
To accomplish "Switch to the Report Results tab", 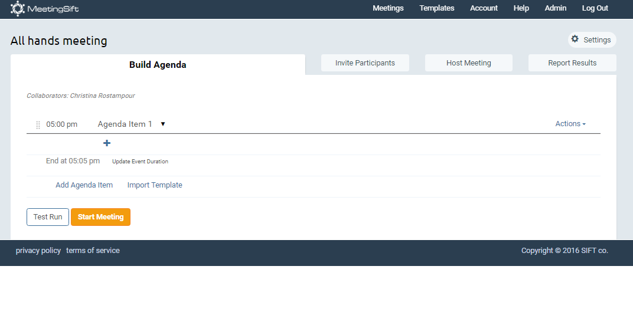I will [x=572, y=63].
